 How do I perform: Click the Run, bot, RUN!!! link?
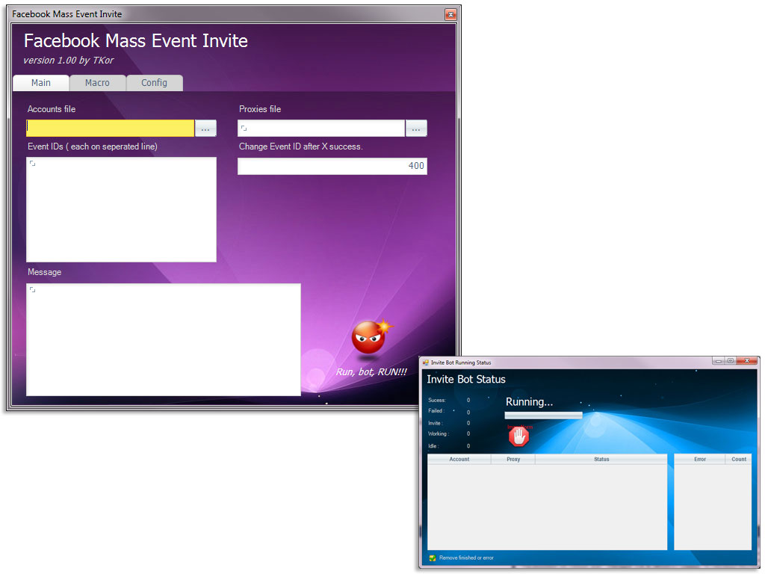[371, 372]
